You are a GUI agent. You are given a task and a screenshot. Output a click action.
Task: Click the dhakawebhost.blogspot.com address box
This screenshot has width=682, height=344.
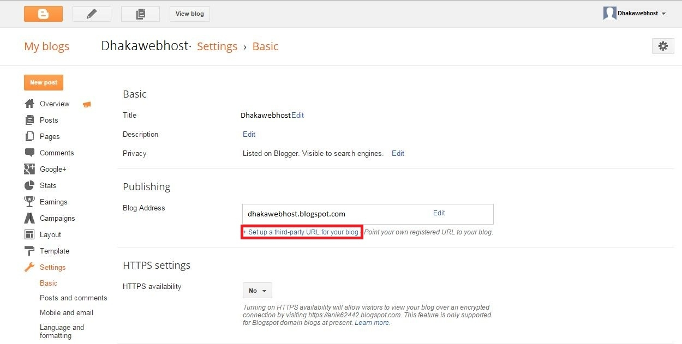click(368, 214)
